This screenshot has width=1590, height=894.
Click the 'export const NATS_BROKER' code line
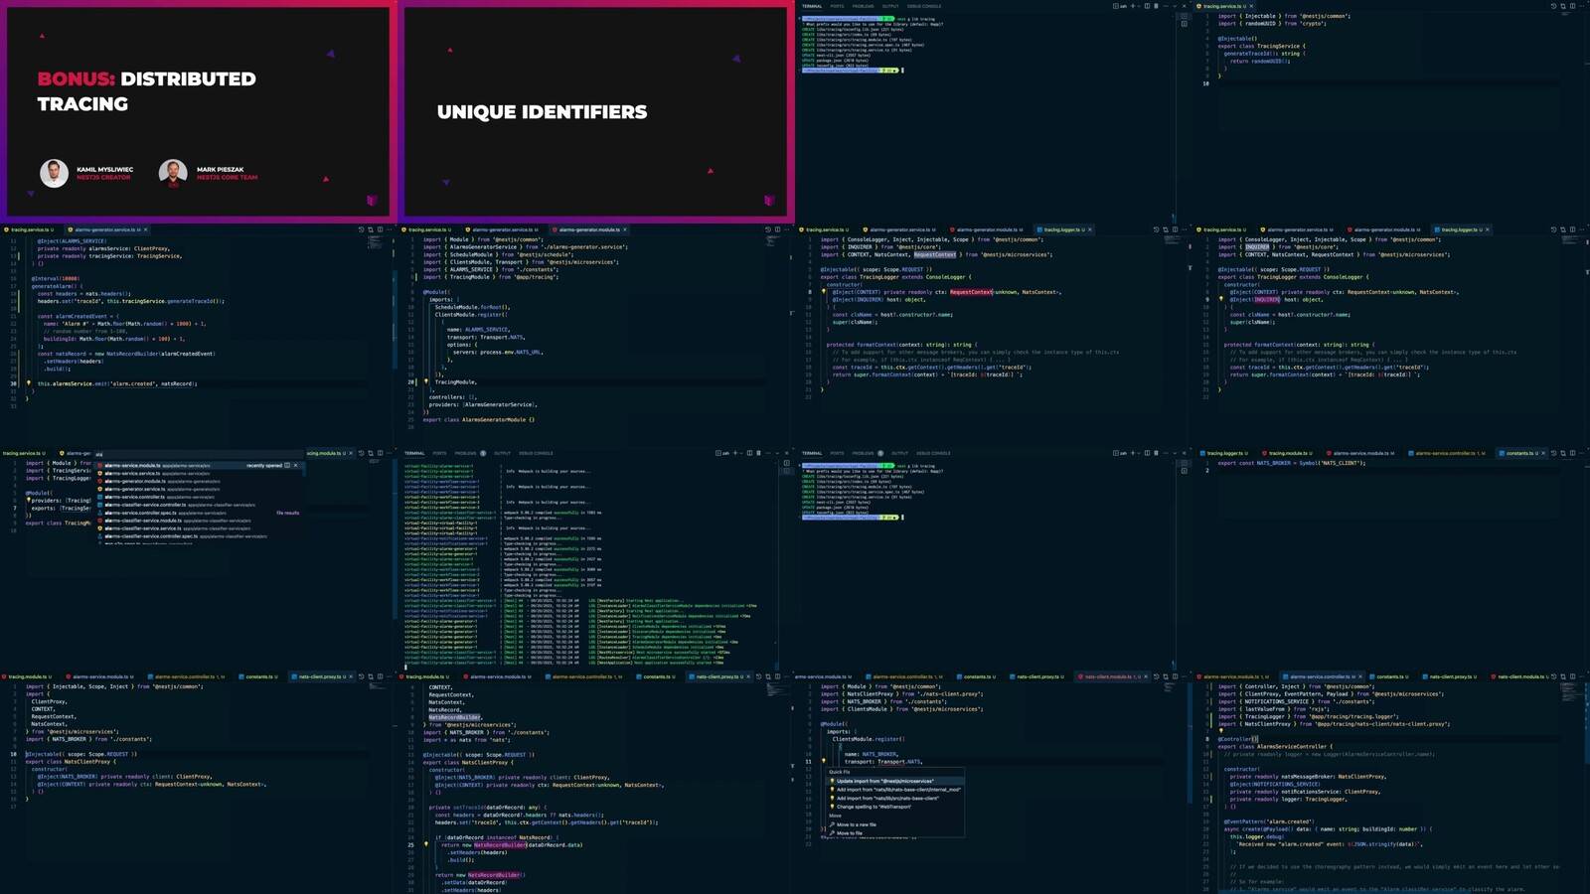pos(1291,463)
